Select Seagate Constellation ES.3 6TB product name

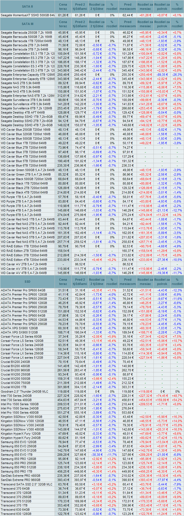[x=28, y=71]
